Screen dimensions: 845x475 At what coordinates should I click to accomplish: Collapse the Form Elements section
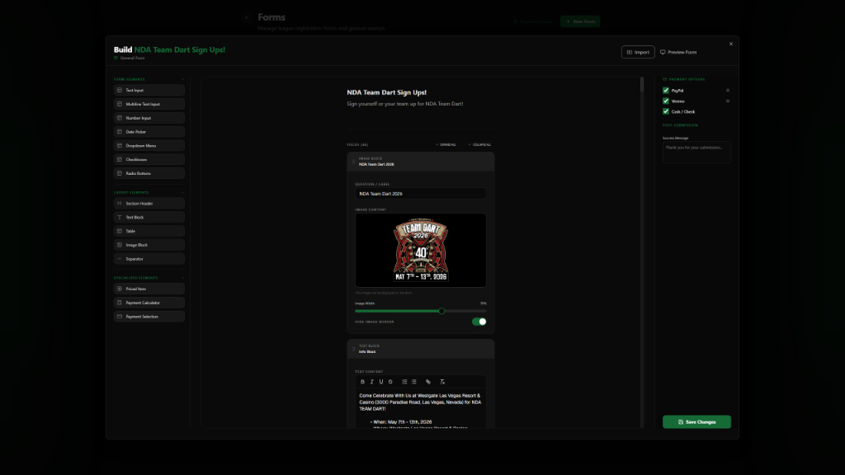click(182, 79)
